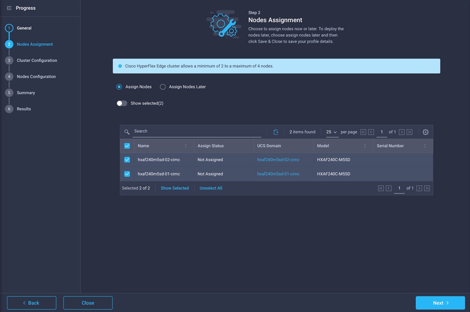The height and width of the screenshot is (312, 470).
Task: Click Not Assigned in hxaf240m5sd-01-cimc row
Action: 210,174
